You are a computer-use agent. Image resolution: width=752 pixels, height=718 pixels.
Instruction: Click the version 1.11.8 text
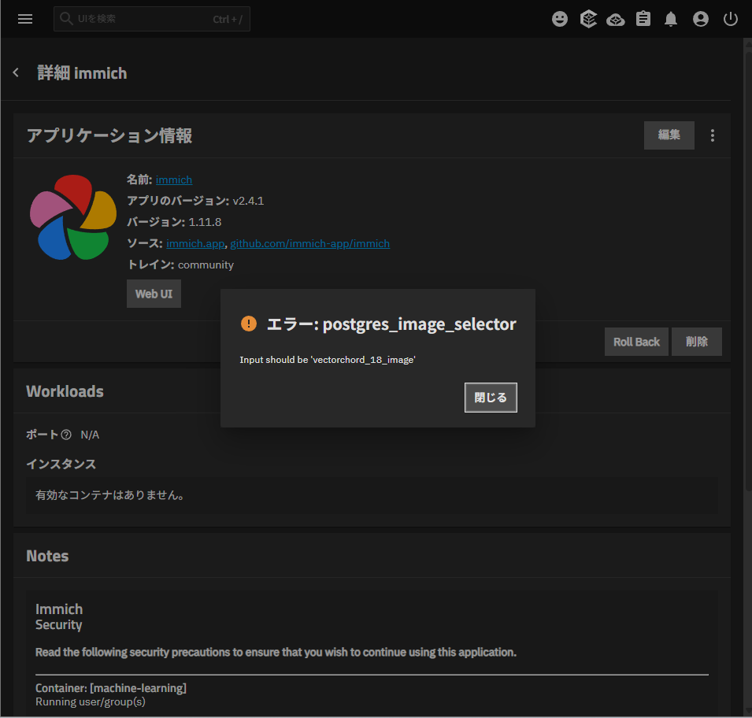(205, 222)
